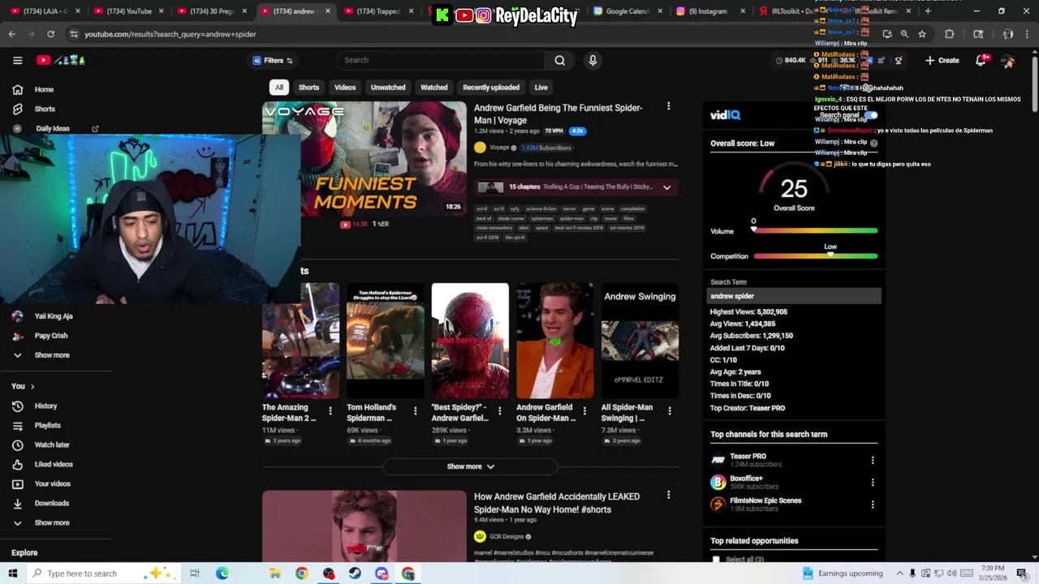Select the Watched filter chip
1039x584 pixels.
pos(433,88)
